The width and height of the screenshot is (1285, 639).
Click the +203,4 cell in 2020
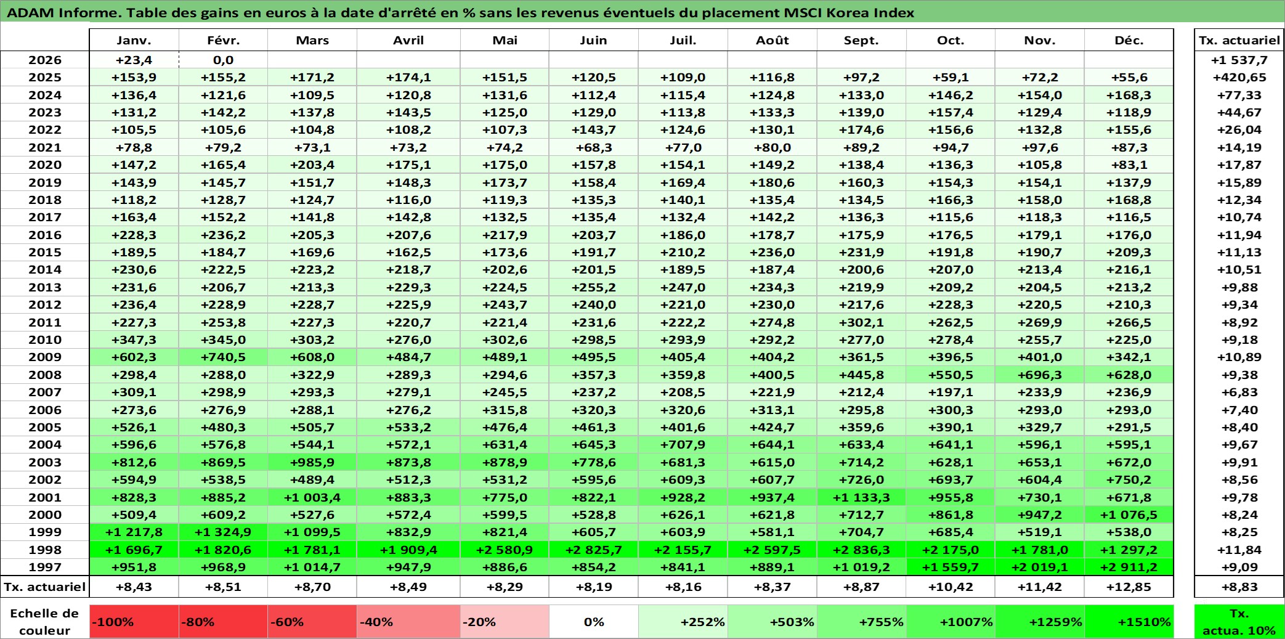click(x=312, y=165)
